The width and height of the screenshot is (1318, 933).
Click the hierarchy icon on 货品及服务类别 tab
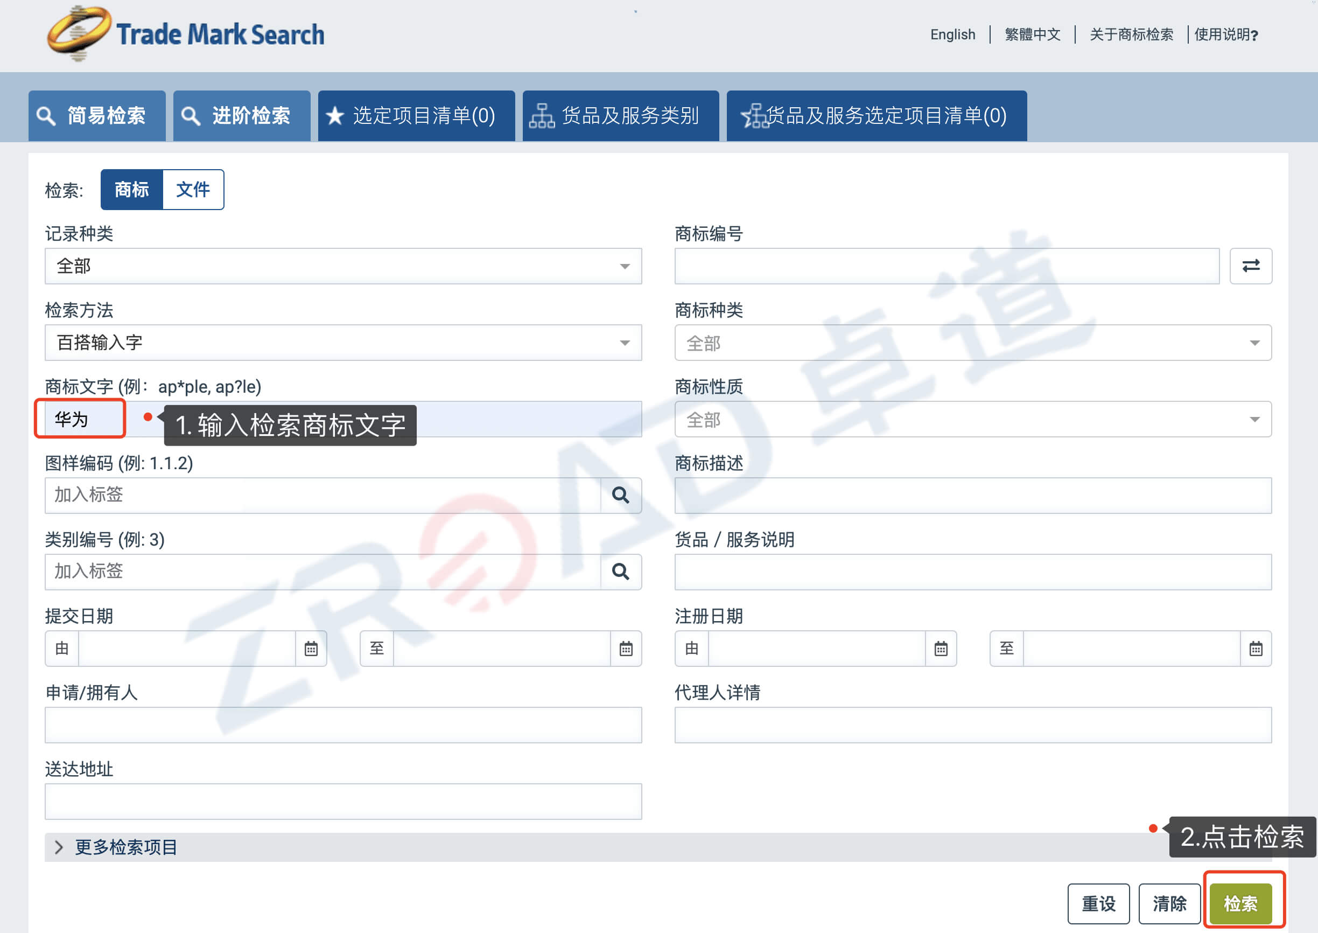pos(542,115)
